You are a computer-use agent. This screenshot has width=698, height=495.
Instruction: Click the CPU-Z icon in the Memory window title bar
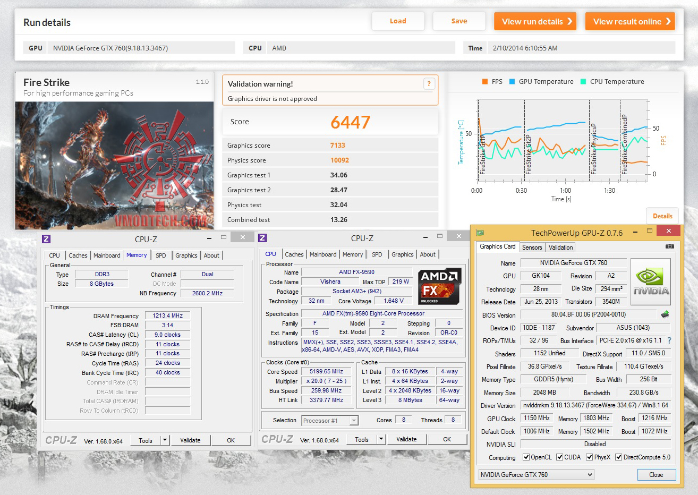[x=46, y=239]
